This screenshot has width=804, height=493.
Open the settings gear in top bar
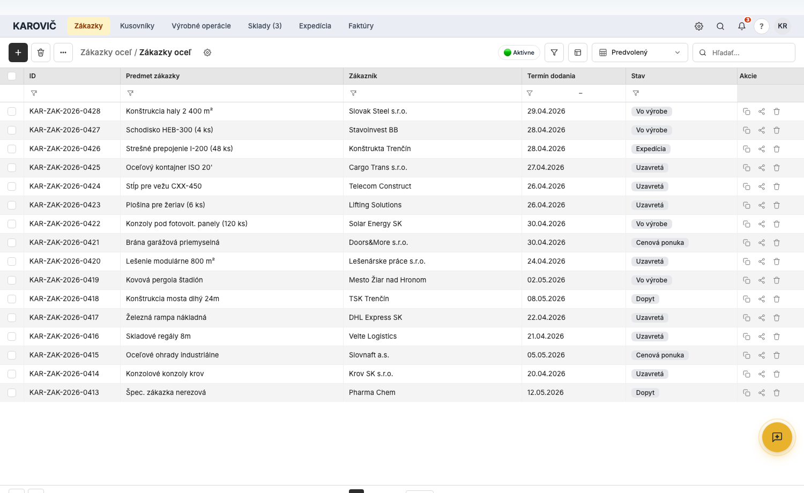tap(699, 26)
